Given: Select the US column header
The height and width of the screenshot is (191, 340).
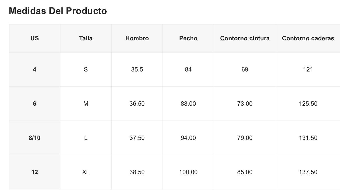Looking at the screenshot, I should tap(34, 38).
